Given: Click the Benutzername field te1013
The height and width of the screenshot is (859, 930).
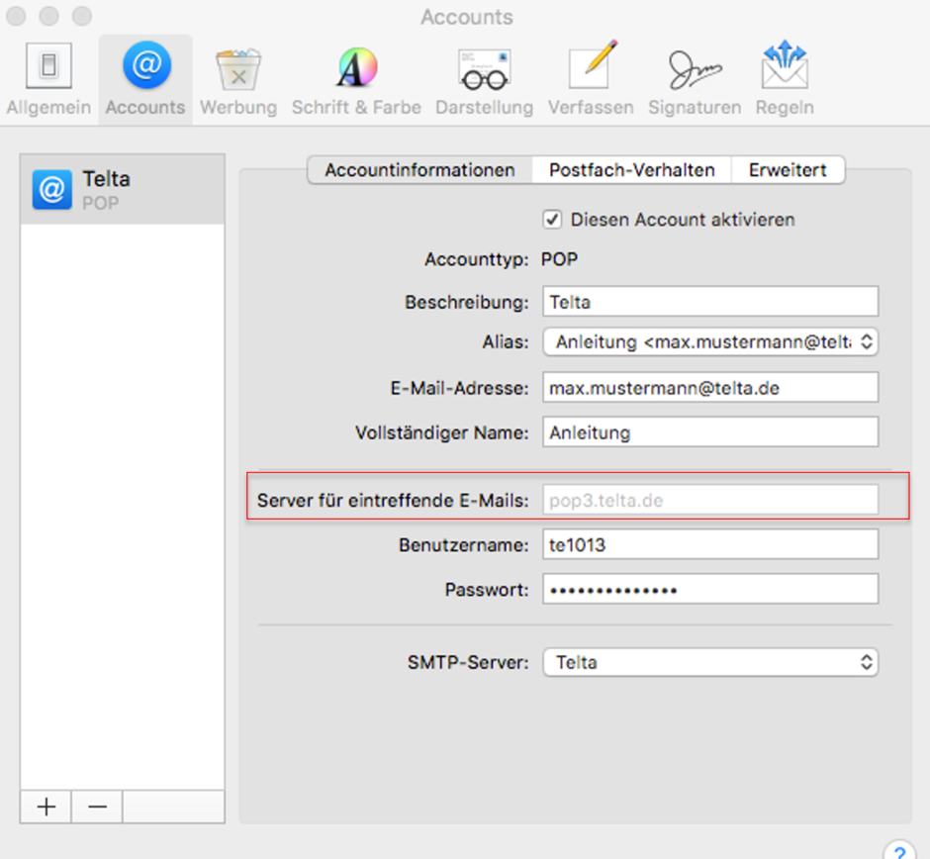Looking at the screenshot, I should point(710,544).
